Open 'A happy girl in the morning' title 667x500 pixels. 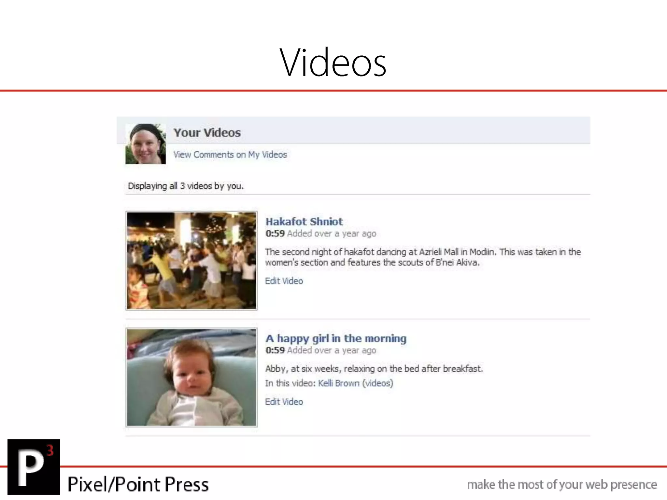[x=336, y=339]
